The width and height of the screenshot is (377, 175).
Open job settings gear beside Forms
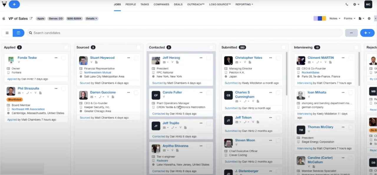coord(369,19)
